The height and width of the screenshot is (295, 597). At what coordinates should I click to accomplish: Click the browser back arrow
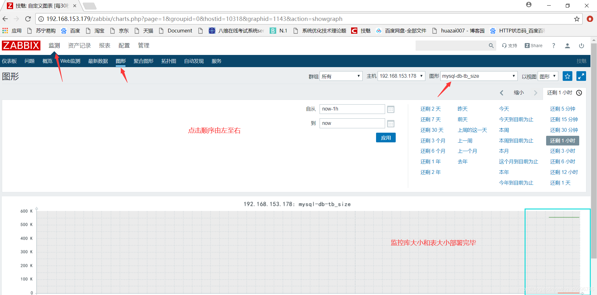(x=5, y=19)
